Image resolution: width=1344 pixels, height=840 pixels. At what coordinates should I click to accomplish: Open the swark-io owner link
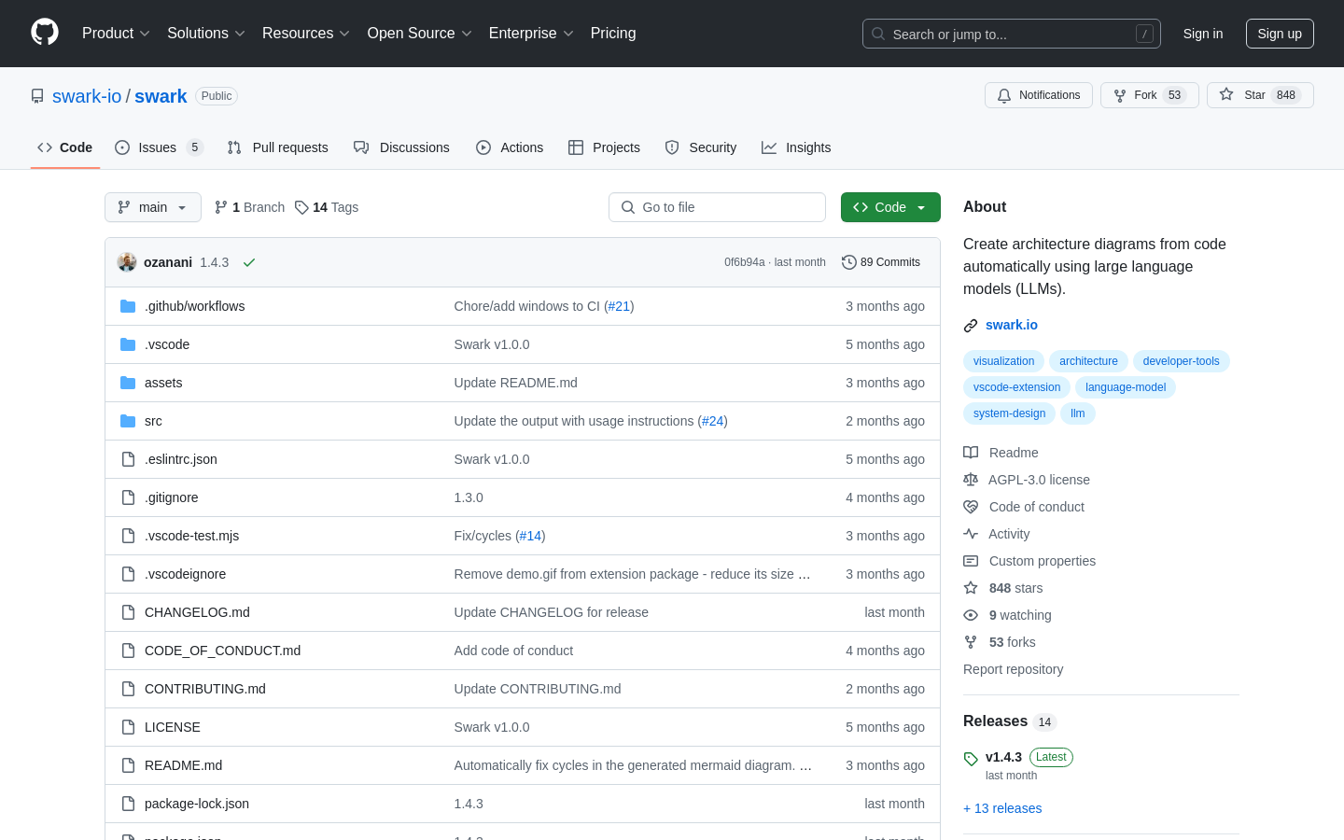click(87, 96)
